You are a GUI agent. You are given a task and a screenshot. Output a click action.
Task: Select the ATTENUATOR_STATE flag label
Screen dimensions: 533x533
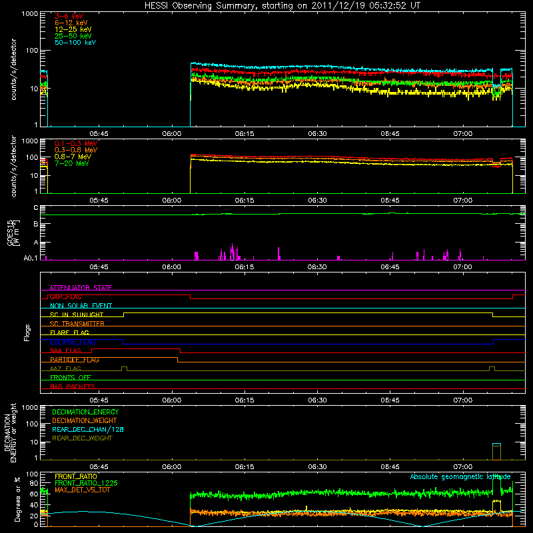(x=81, y=288)
